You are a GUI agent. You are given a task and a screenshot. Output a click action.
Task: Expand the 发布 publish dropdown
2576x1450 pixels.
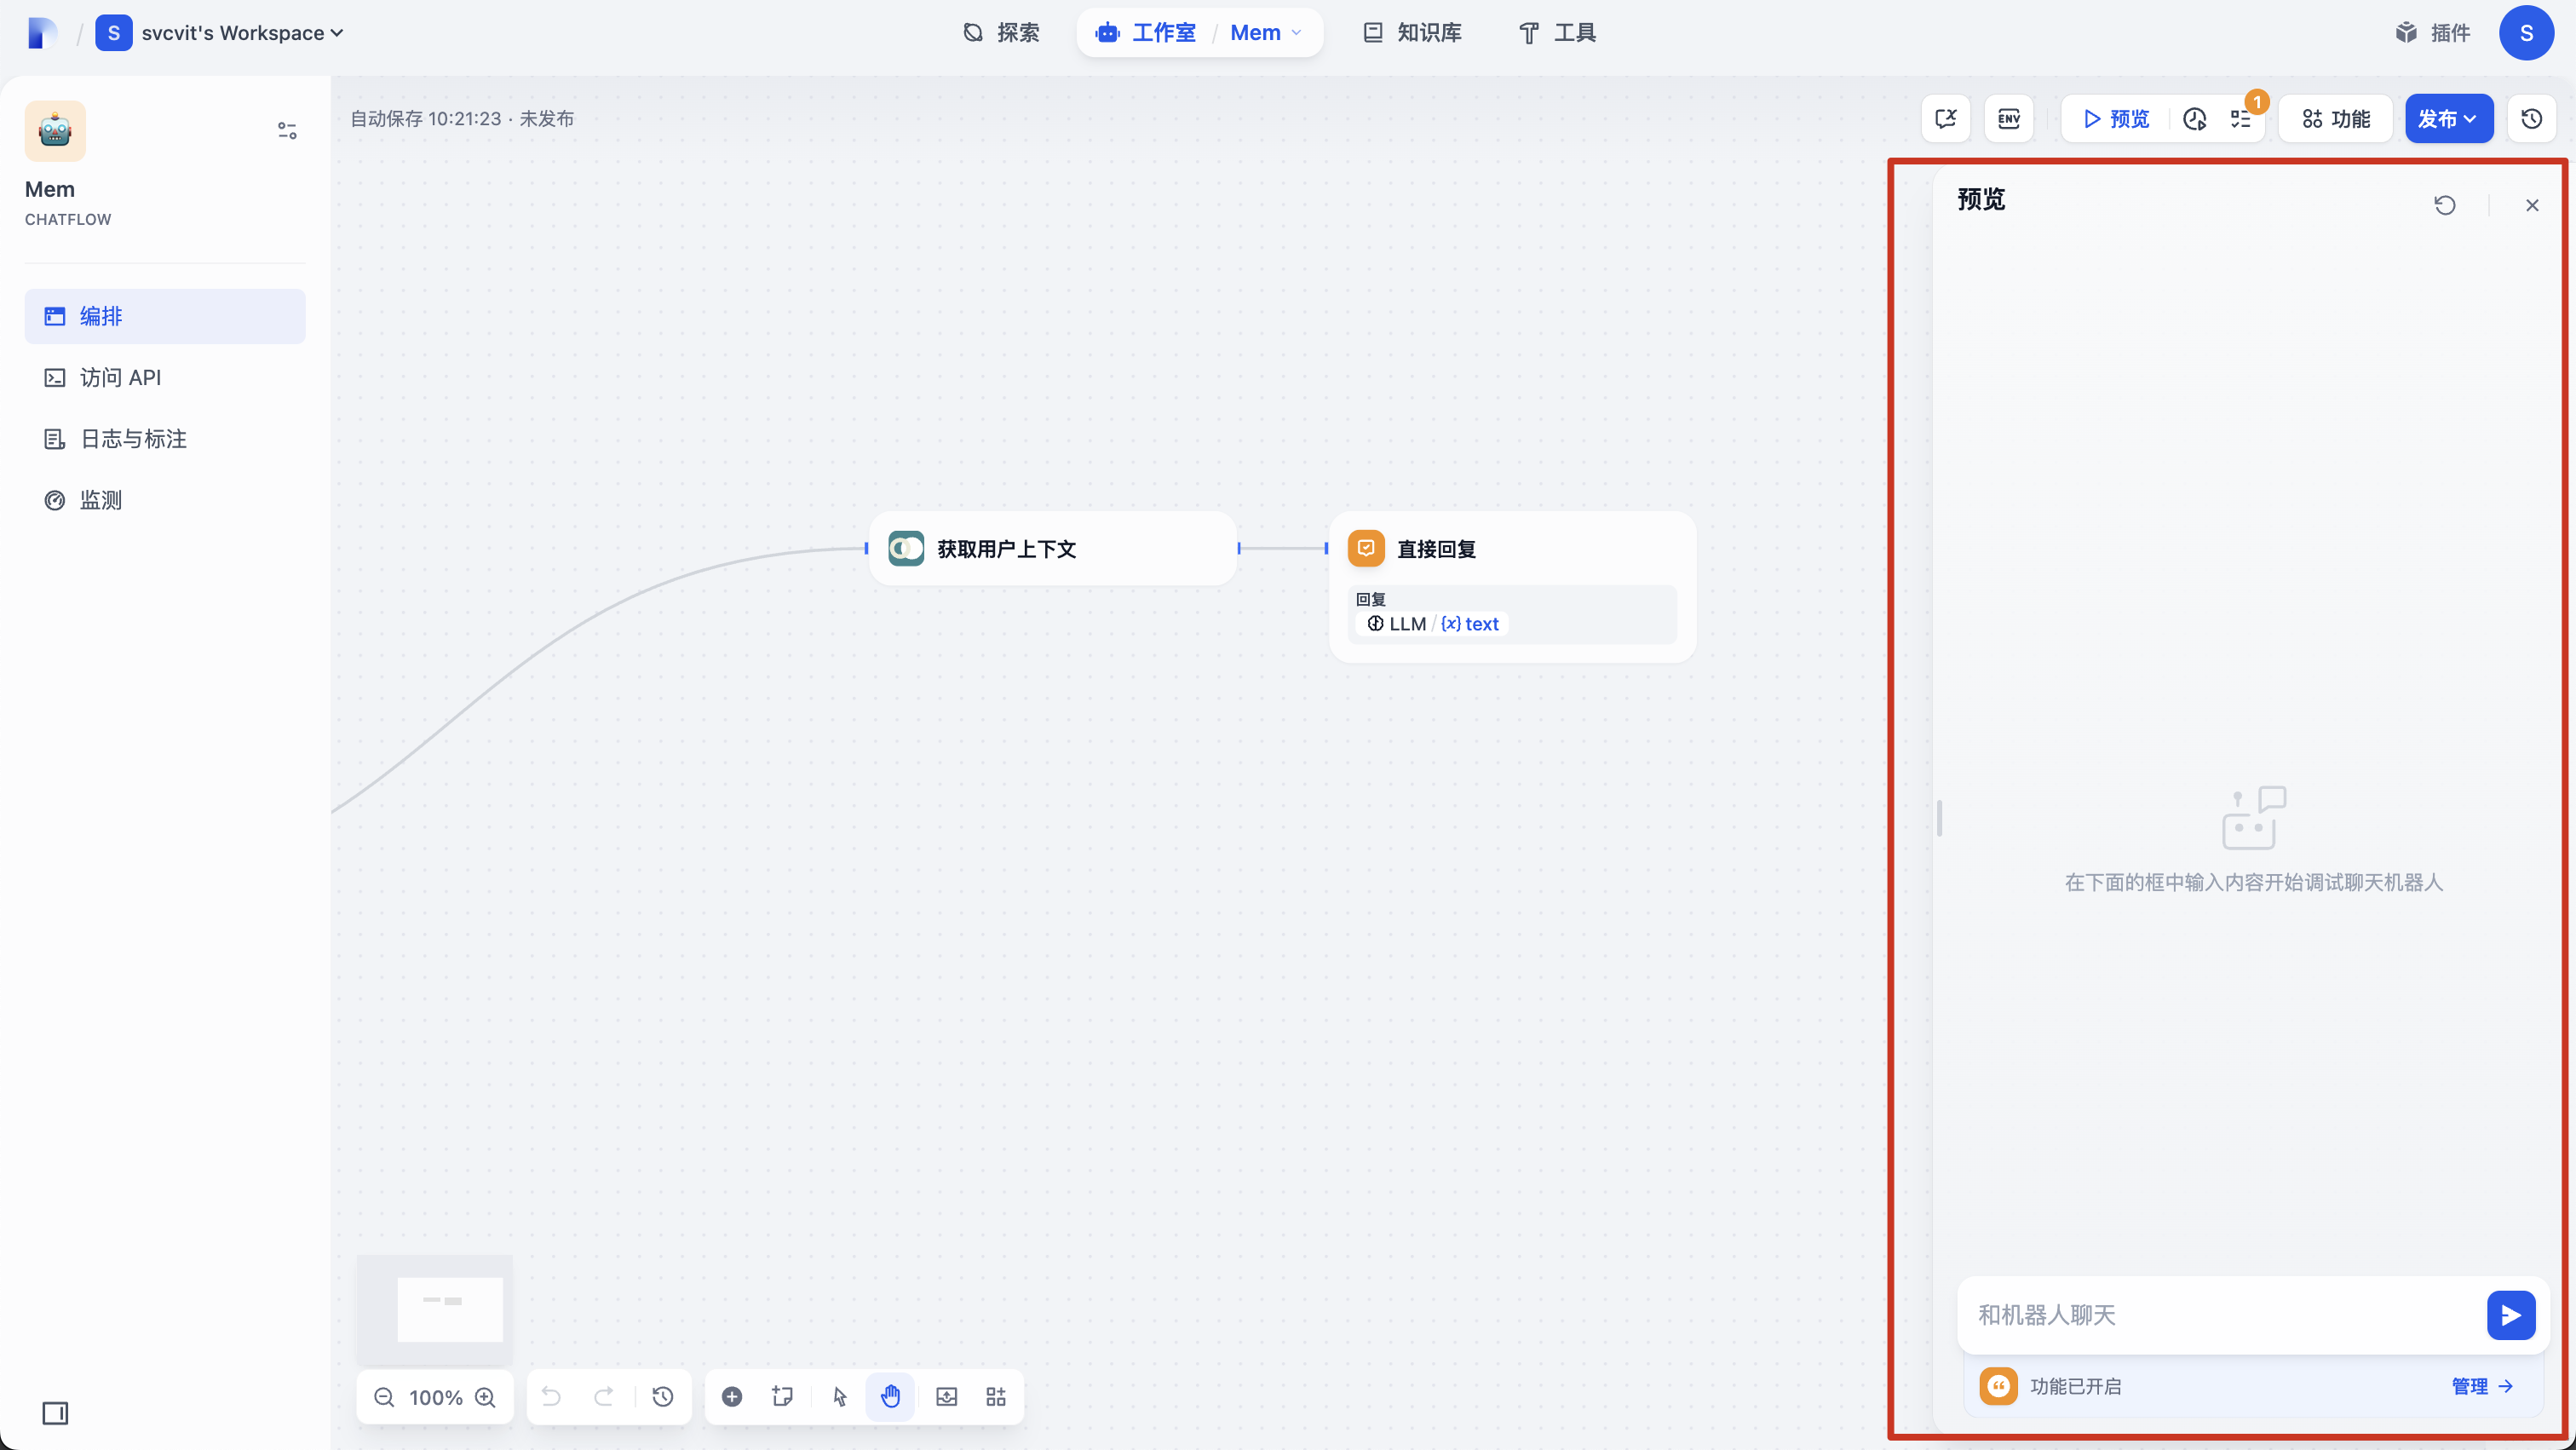(x=2448, y=119)
